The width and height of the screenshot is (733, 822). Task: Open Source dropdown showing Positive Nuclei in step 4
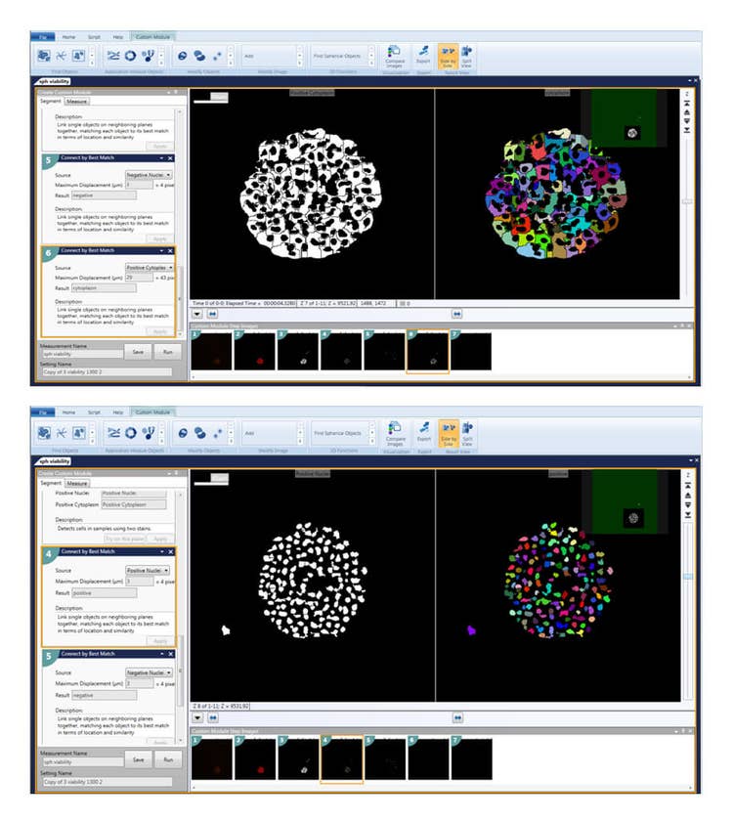pos(150,570)
